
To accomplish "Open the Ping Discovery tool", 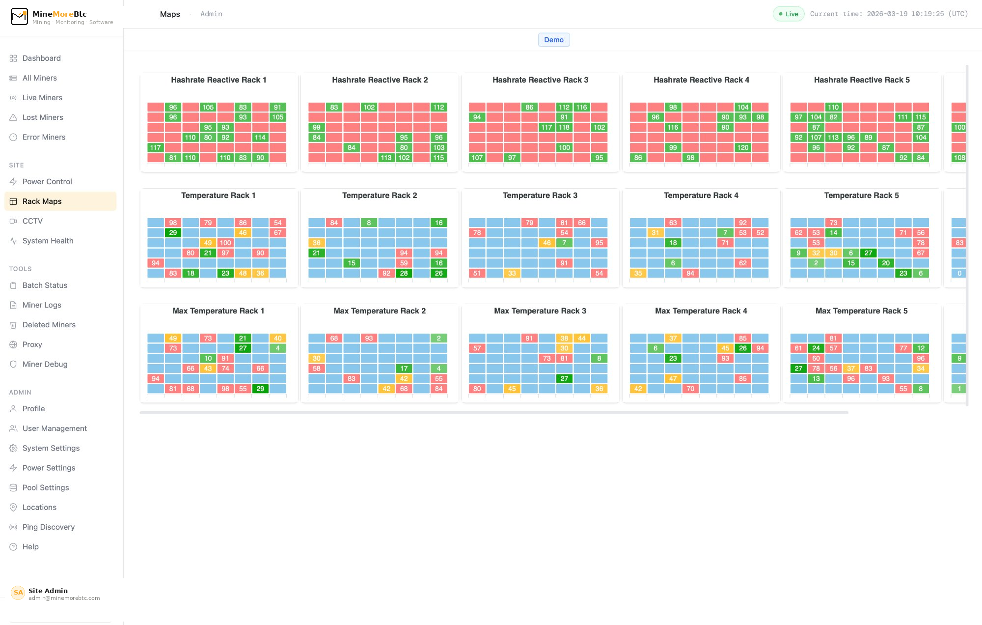I will pos(48,527).
